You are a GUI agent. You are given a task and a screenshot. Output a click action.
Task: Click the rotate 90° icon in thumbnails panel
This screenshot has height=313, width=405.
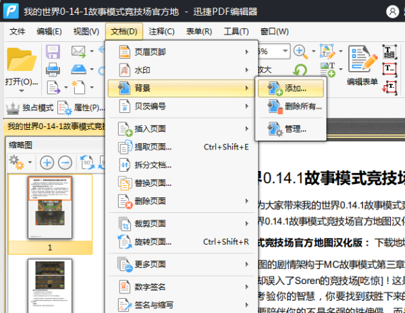(87, 162)
